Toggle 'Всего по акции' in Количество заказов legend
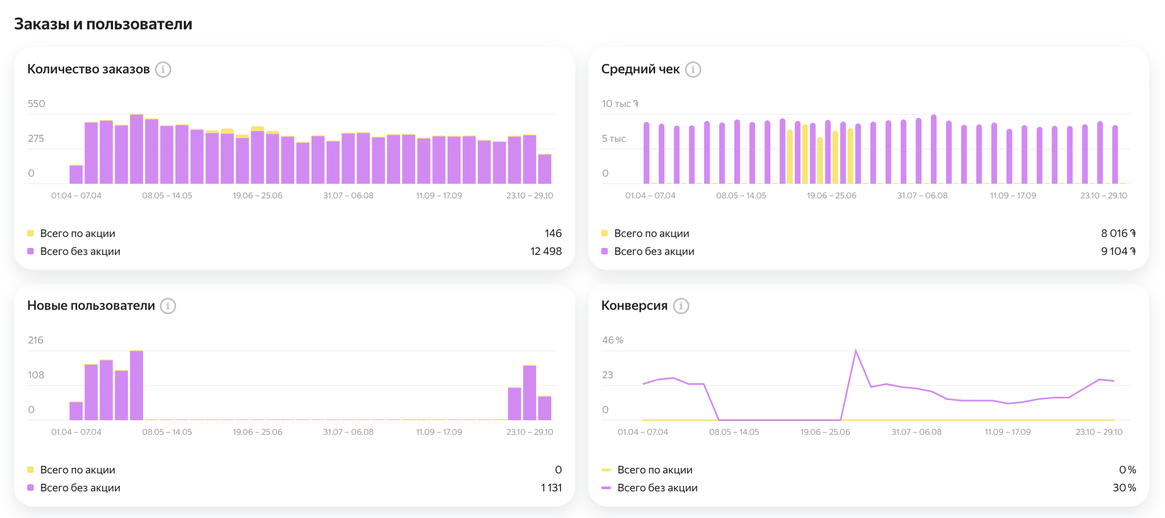 [77, 233]
